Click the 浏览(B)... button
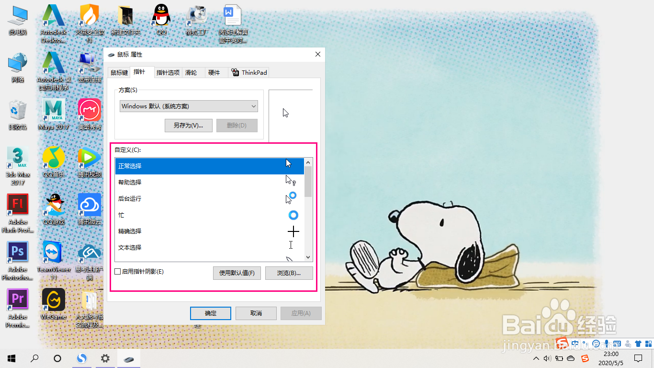 click(289, 273)
